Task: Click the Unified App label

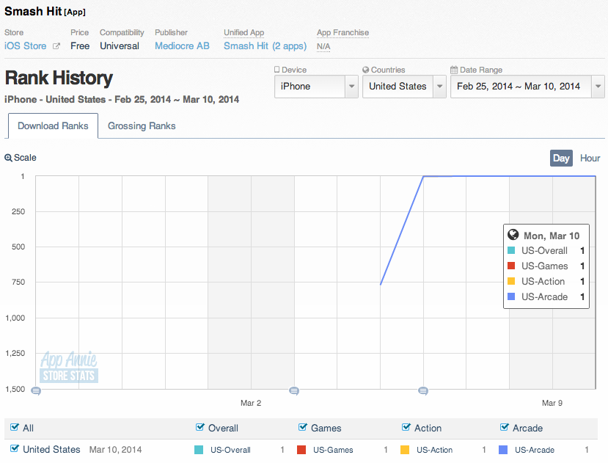Action: point(244,32)
